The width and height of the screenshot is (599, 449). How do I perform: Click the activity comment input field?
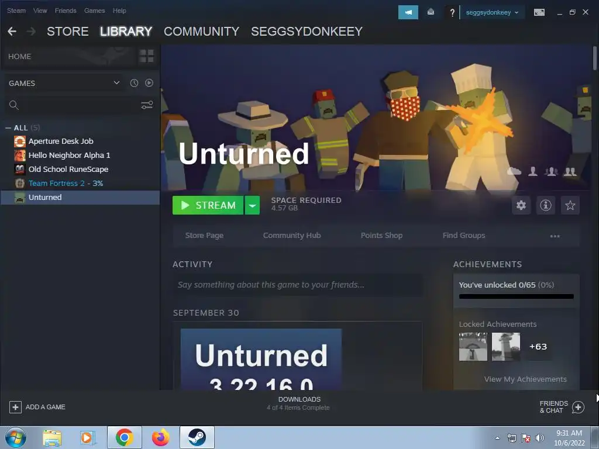tap(298, 285)
